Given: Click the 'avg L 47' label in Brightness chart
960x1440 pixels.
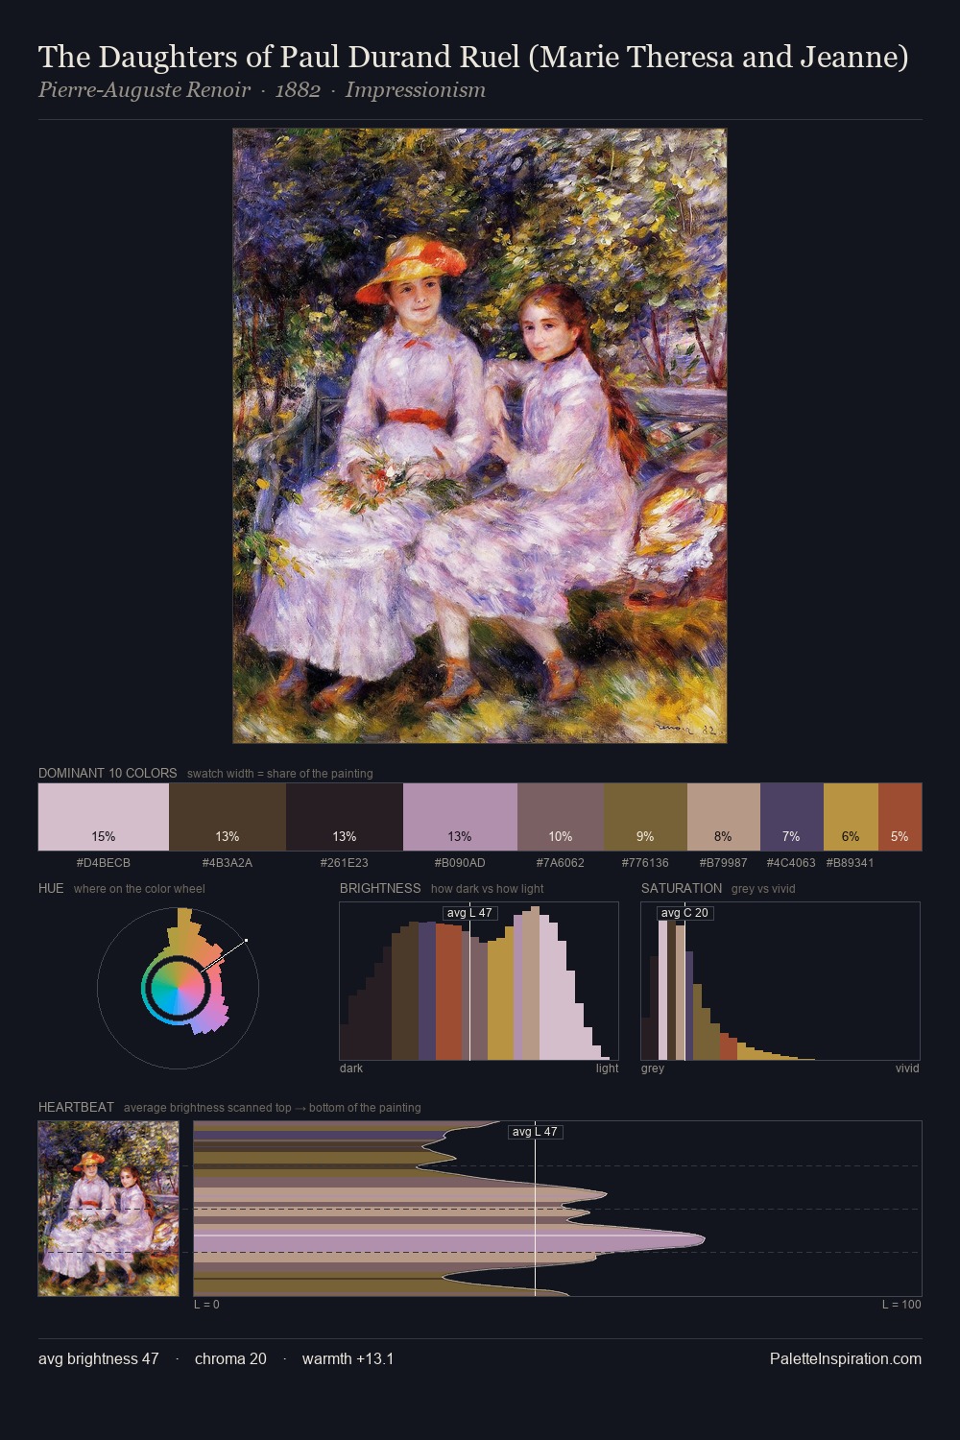Looking at the screenshot, I should tap(469, 913).
